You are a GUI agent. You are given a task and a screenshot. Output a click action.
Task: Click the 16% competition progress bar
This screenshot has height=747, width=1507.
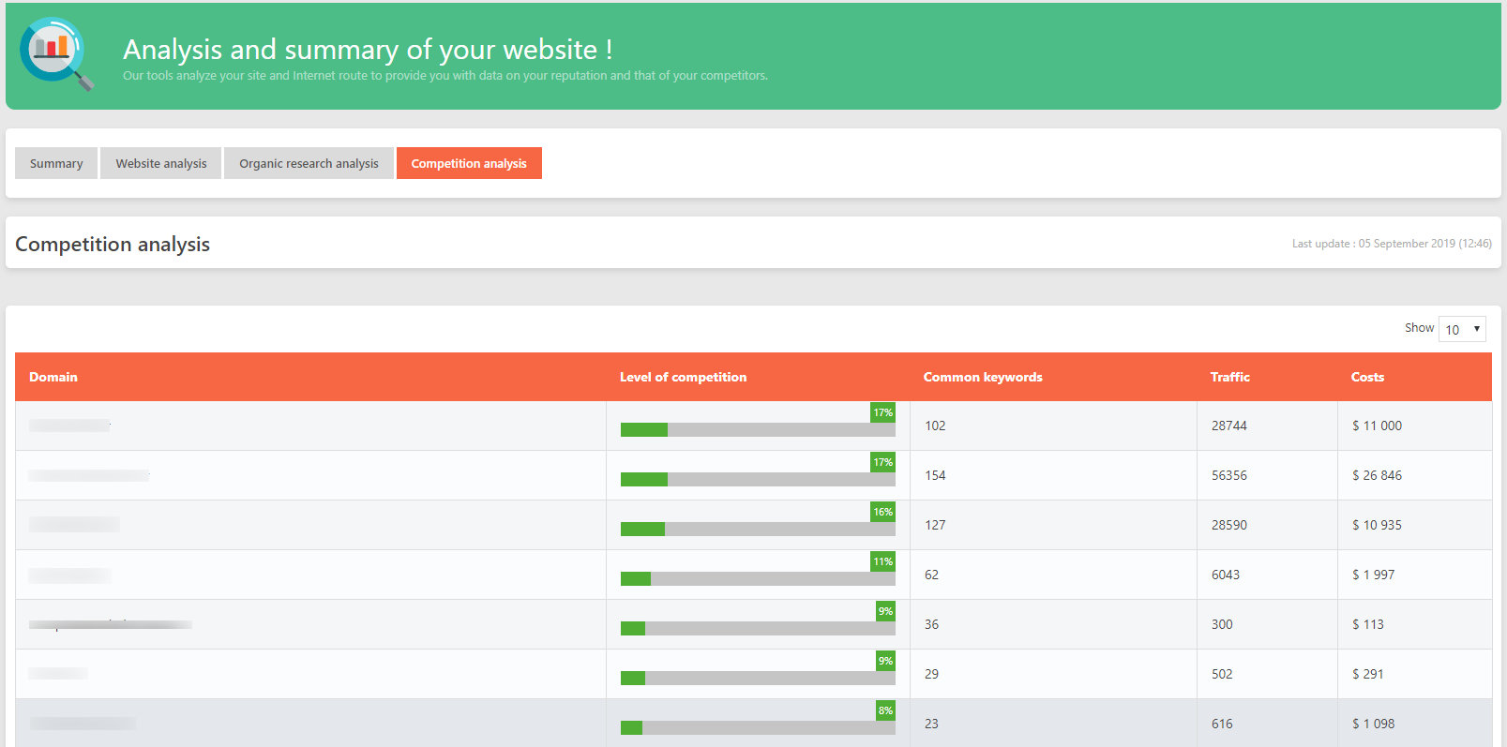(x=758, y=529)
